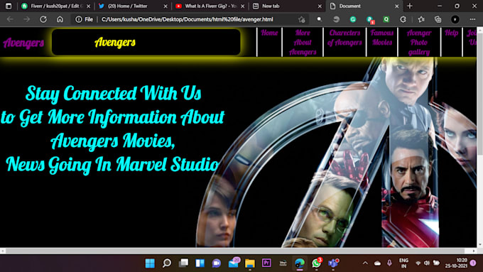This screenshot has width=483, height=272.
Task: Switch to the New tab tab
Action: click(x=286, y=6)
